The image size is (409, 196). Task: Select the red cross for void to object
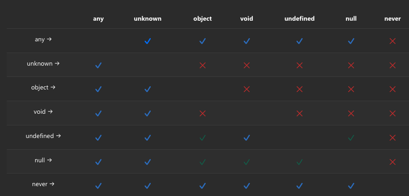pos(202,113)
